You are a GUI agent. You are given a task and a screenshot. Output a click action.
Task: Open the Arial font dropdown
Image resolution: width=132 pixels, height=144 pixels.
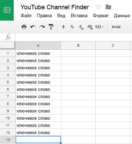coord(116,27)
